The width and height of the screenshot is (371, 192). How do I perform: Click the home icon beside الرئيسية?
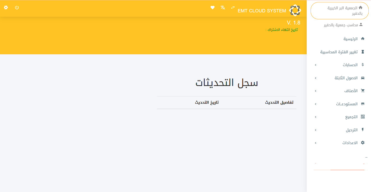363,38
